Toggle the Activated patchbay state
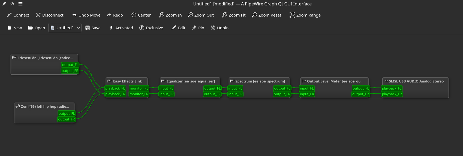463x156 pixels. [121, 28]
